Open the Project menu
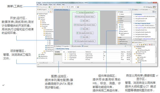 point(50,5)
